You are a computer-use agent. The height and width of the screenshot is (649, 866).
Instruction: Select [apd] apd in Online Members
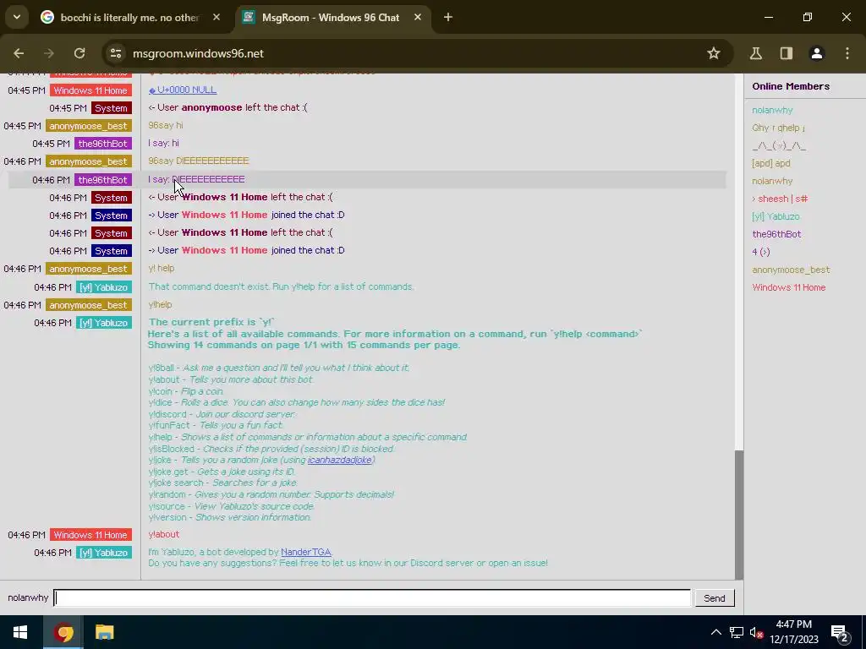pyautogui.click(x=771, y=163)
